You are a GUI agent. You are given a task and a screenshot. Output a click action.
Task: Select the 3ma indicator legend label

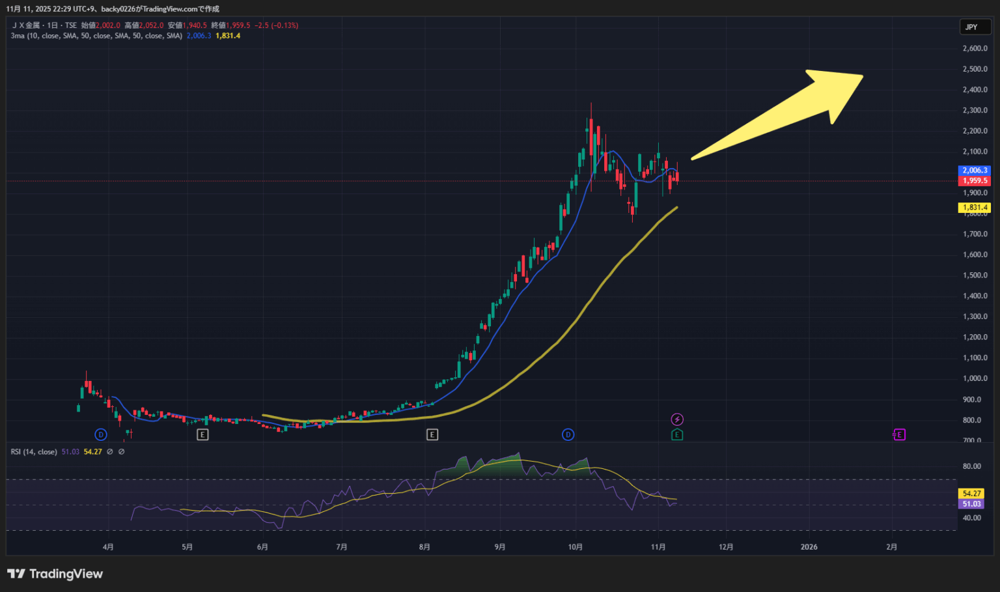pos(96,36)
